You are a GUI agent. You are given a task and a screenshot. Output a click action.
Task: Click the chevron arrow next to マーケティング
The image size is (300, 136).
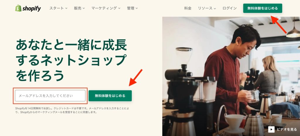click(119, 8)
